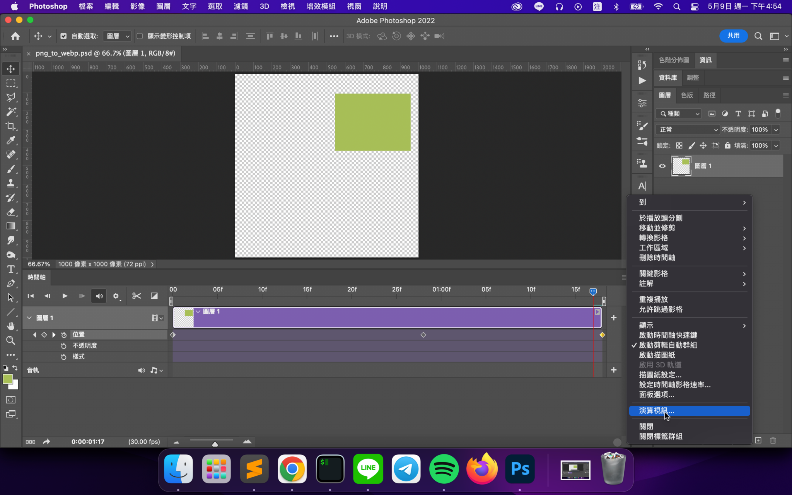
Task: Uncheck the 自動選取 checkbox
Action: coord(63,36)
